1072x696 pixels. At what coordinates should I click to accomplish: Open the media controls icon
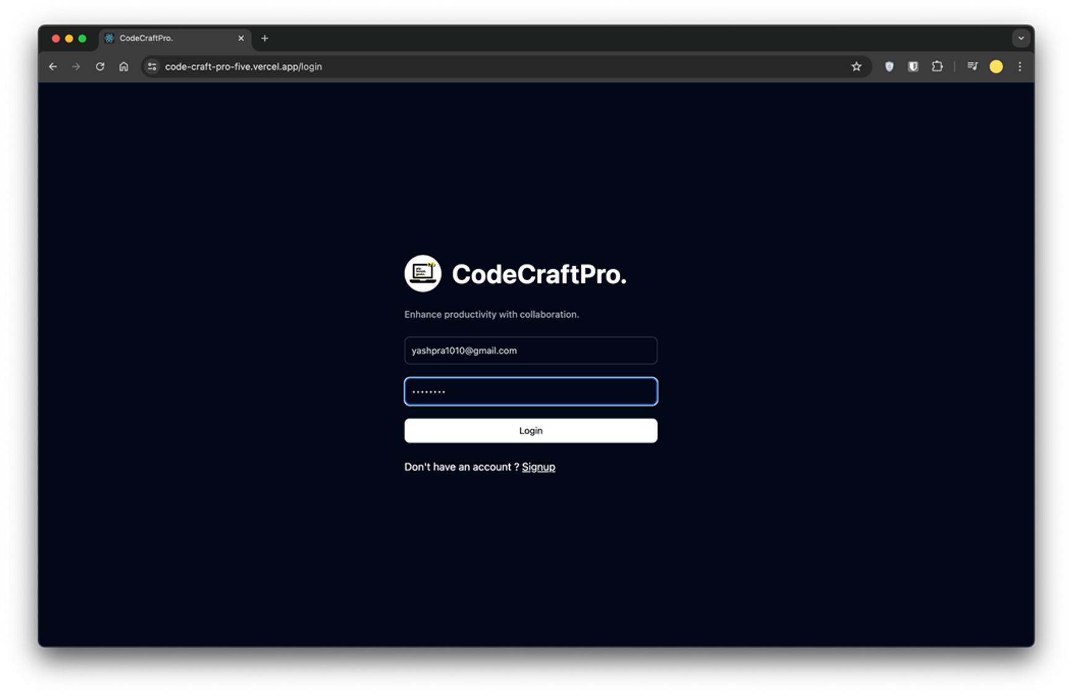coord(972,67)
